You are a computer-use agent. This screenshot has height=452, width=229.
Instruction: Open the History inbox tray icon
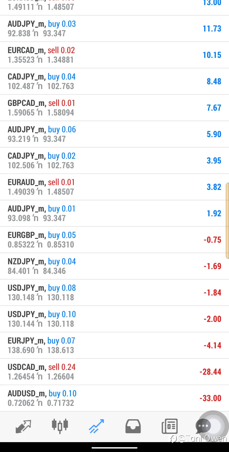(133, 426)
